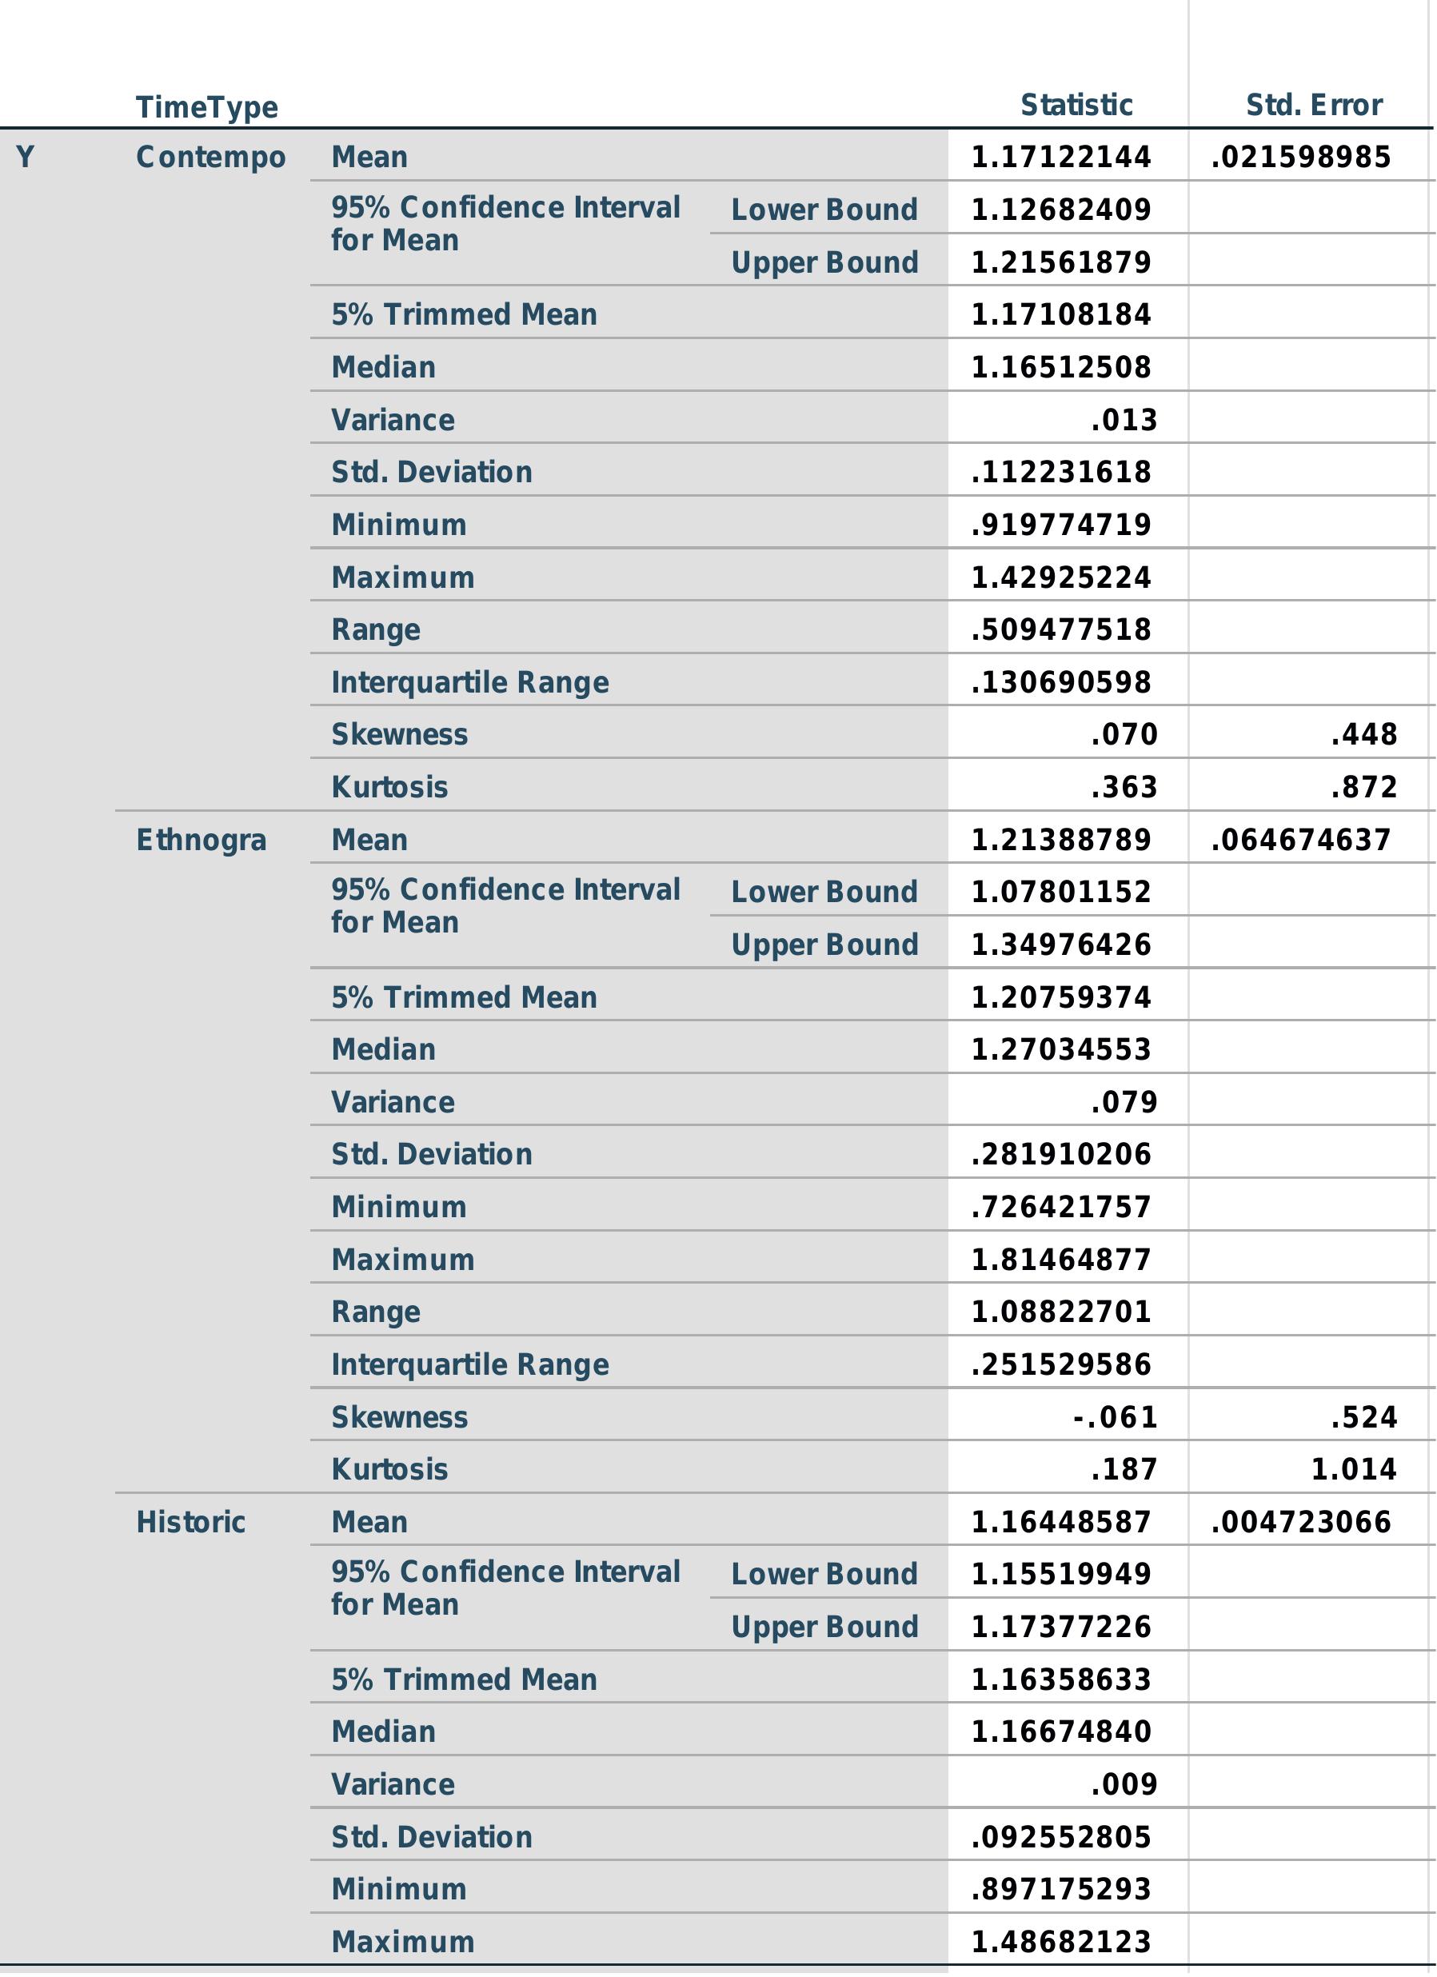Select the Y variable row label
The height and width of the screenshot is (1977, 1437).
pyautogui.click(x=26, y=157)
